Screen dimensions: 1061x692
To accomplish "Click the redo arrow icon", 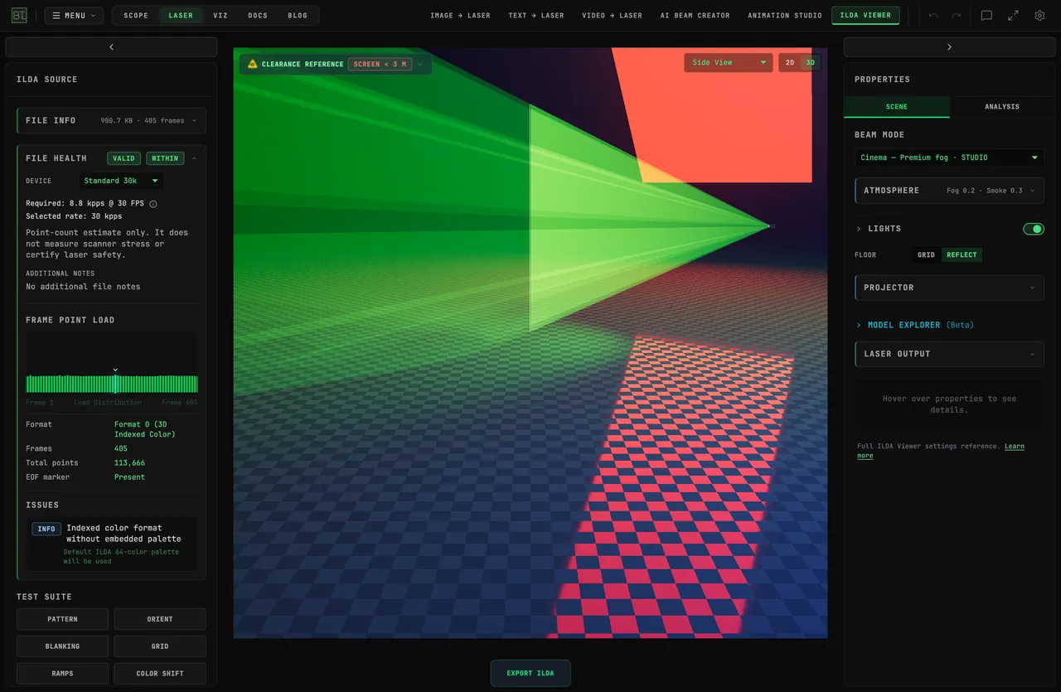I will (956, 15).
